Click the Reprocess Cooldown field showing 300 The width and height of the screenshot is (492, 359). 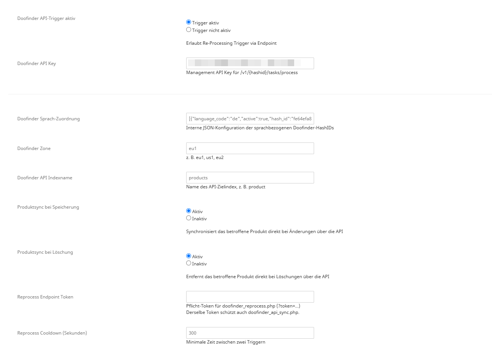click(250, 333)
